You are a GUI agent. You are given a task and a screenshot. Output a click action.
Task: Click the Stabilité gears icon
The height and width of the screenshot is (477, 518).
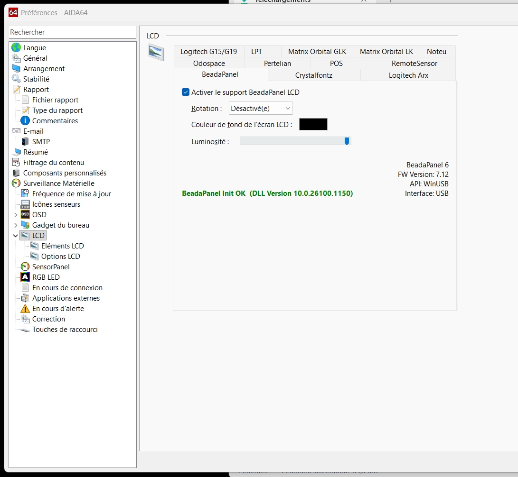(x=16, y=79)
